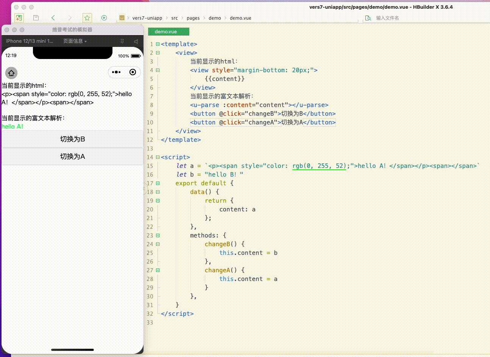This screenshot has height=357, width=490.
Task: Open the 页面信息 dropdown in the simulator
Action: tap(75, 41)
